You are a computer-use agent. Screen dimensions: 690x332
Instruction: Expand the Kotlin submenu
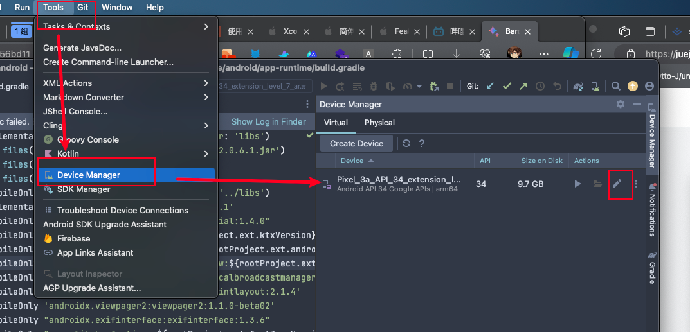[125, 153]
